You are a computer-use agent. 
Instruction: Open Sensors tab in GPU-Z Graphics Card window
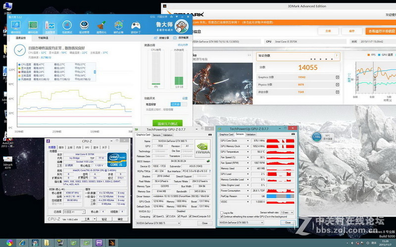click(156, 135)
